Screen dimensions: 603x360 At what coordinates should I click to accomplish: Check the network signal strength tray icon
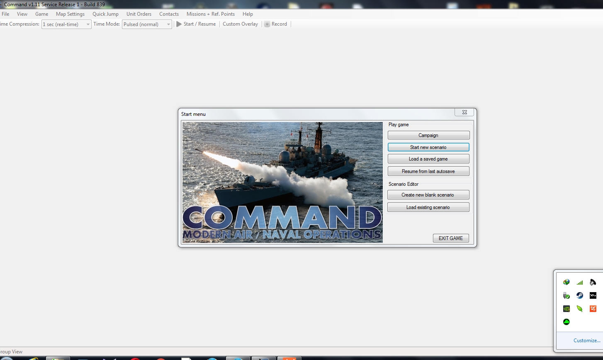[x=580, y=282]
